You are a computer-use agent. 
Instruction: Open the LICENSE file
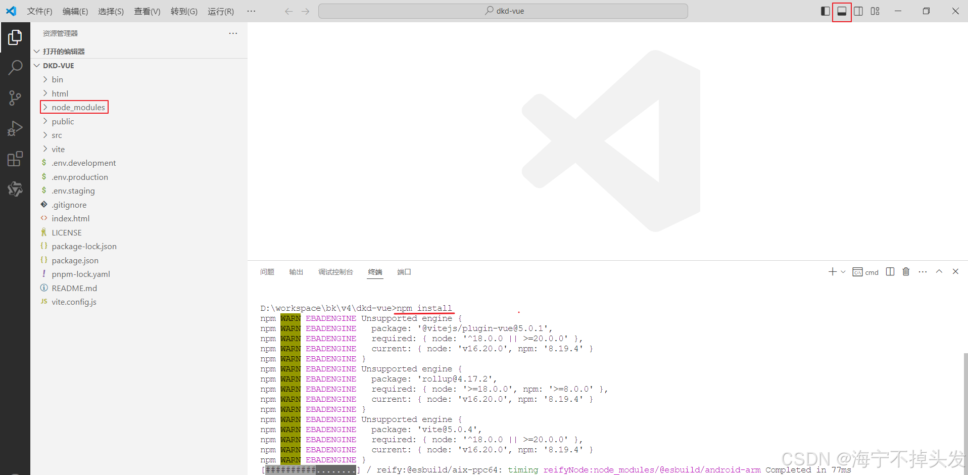point(139,232)
